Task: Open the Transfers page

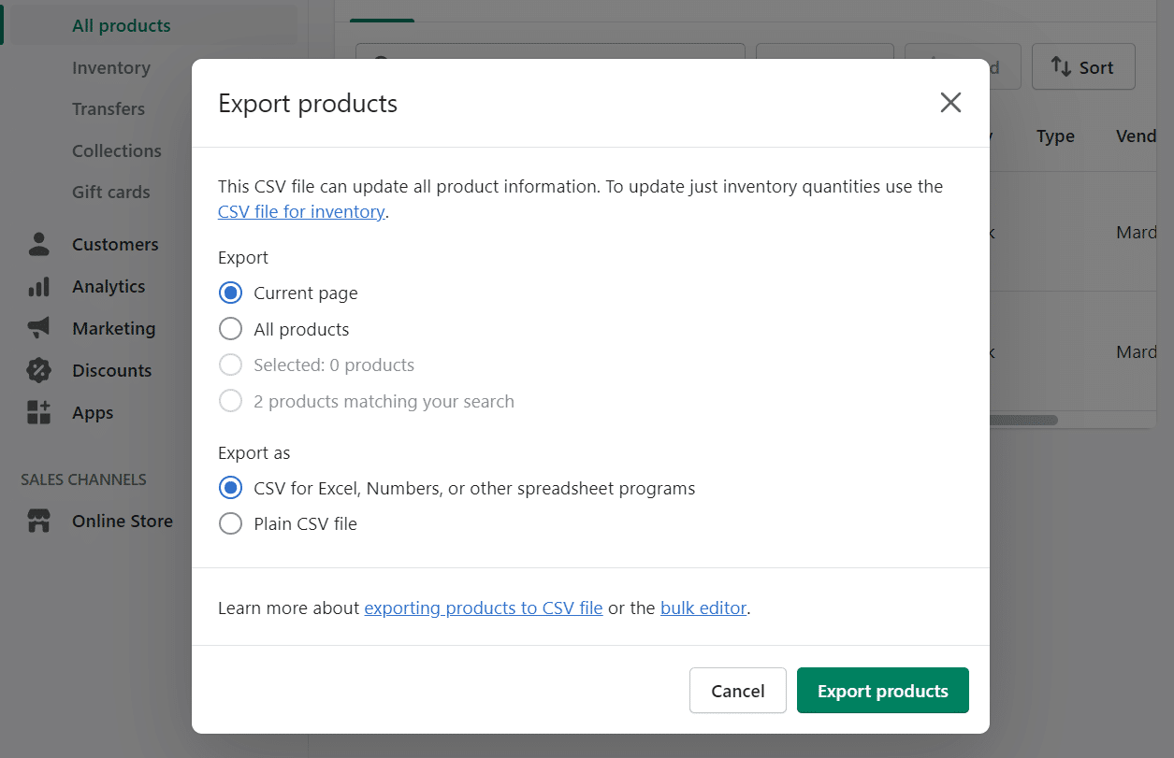Action: (109, 108)
